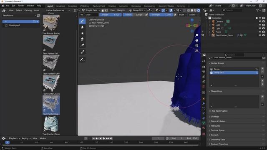Expand the Color Attributes panel
The height and width of the screenshot is (150, 267).
coord(218,121)
